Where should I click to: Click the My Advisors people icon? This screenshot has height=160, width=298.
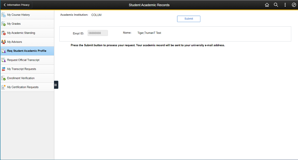[x=3, y=42]
